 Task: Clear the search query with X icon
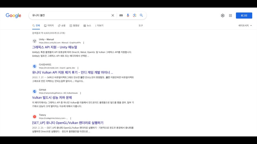coord(113,15)
